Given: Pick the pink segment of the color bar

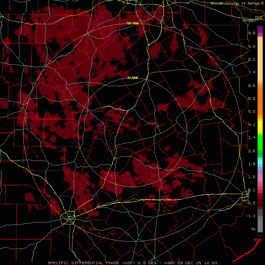Looking at the screenshot, I should 260,178.
